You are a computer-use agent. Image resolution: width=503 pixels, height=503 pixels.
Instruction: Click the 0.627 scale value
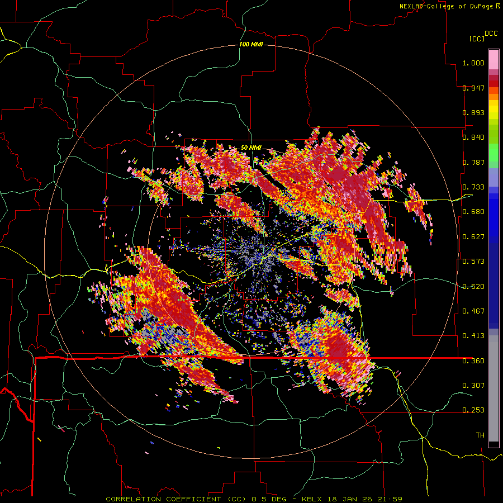tap(473, 237)
